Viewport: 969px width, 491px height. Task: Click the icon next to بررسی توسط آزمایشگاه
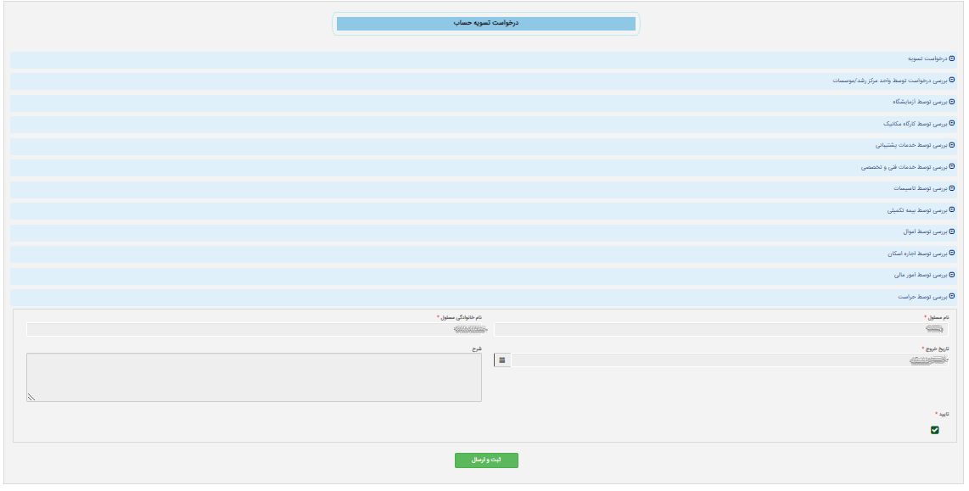[x=951, y=102]
